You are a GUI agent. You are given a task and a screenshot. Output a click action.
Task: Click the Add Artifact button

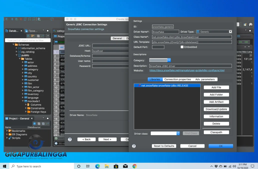216,102
